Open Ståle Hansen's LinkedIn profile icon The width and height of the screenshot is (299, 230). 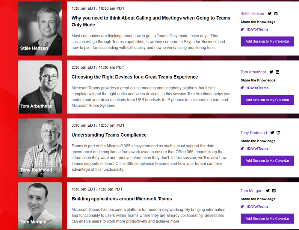point(276,13)
